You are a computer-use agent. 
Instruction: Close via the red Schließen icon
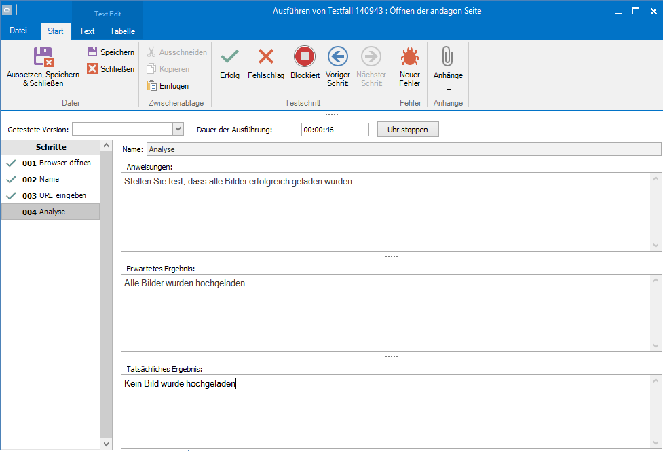coord(92,68)
